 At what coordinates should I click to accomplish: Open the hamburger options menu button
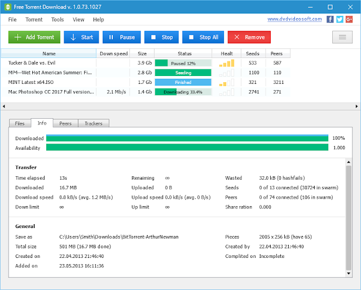coord(342,37)
